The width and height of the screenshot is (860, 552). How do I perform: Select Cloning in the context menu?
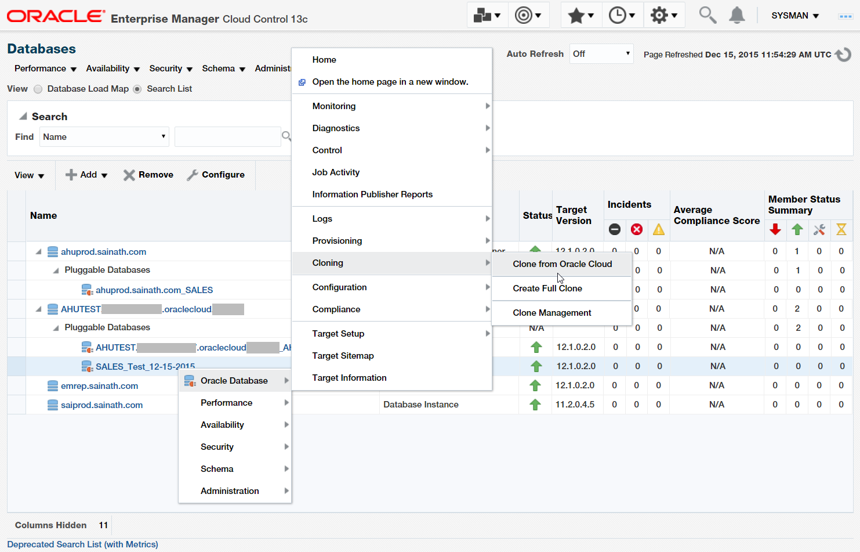pyautogui.click(x=392, y=263)
